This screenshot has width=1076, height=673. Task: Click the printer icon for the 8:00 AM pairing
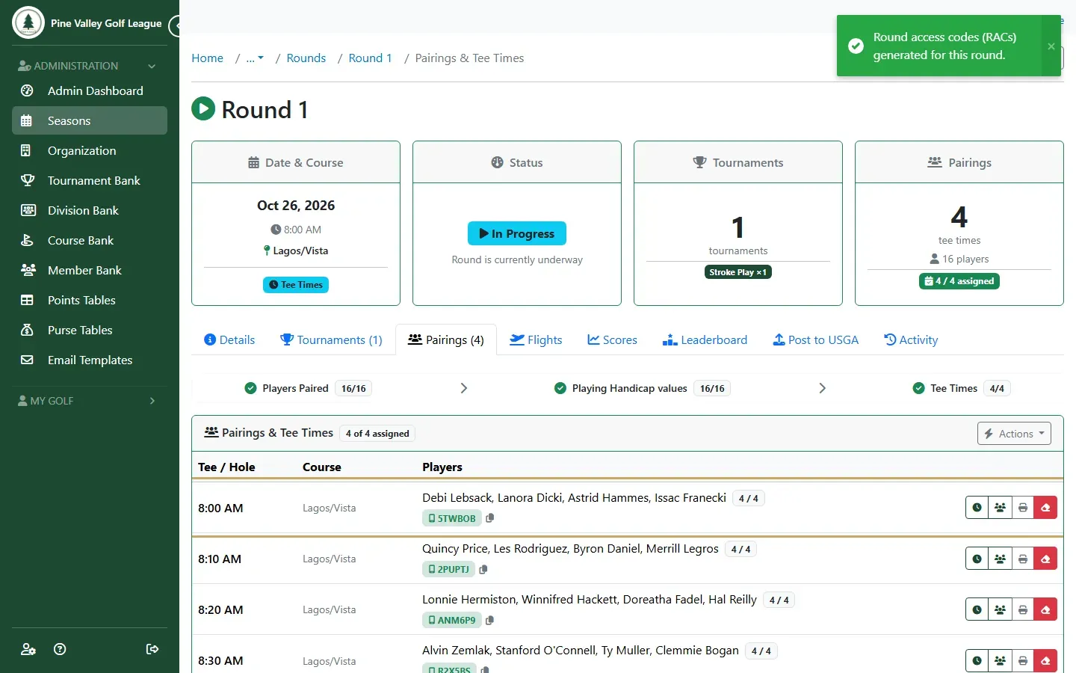1023,508
